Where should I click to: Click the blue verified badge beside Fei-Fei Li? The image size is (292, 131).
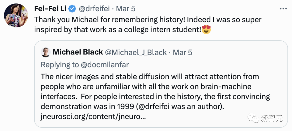click(72, 9)
